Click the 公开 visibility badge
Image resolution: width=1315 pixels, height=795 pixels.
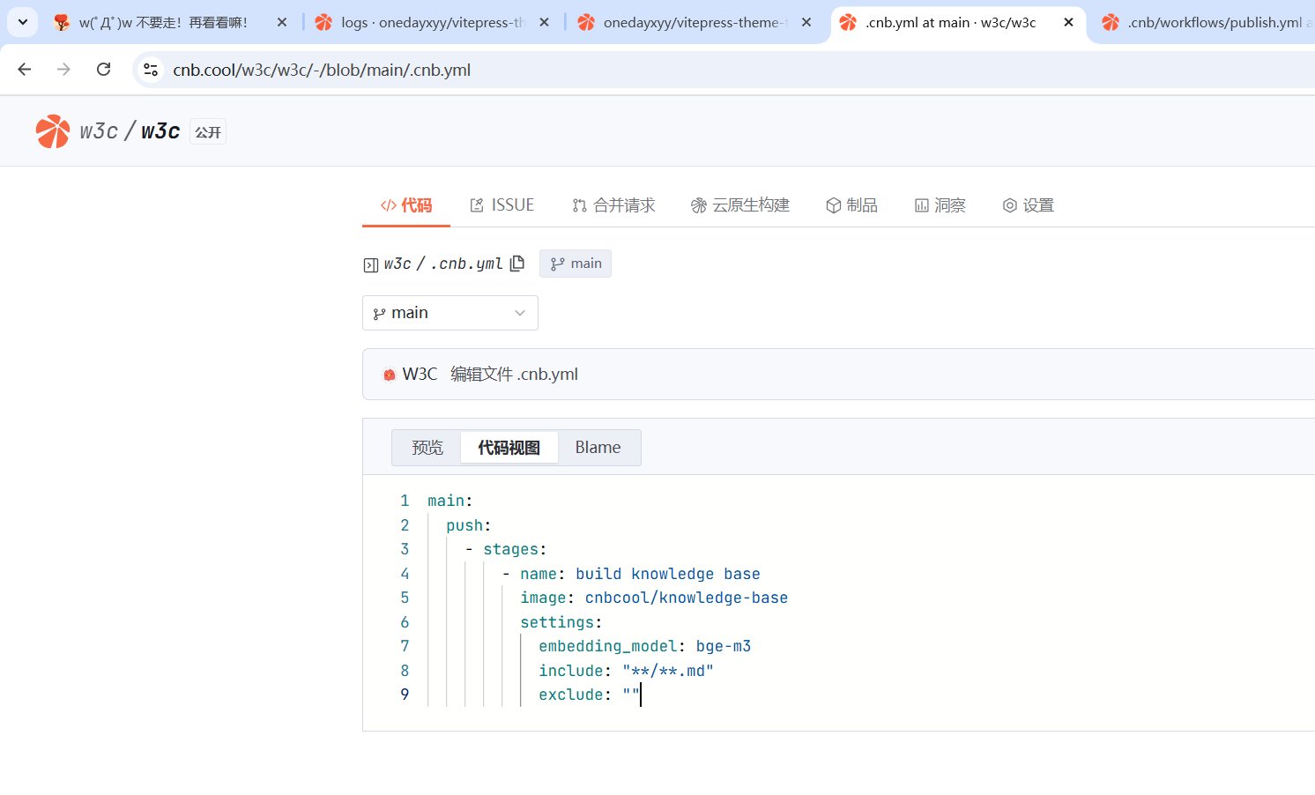coord(208,132)
